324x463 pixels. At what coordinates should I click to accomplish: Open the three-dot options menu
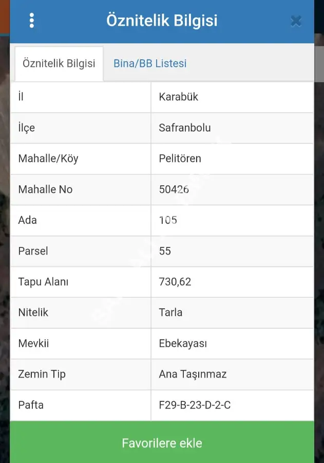tap(32, 21)
